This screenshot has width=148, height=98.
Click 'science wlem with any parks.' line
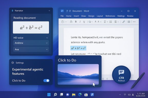(x=88, y=42)
